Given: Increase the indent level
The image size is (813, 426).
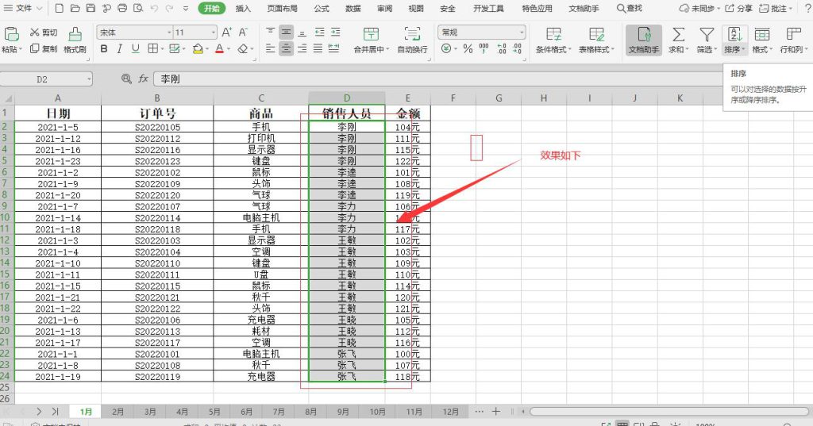Looking at the screenshot, I should [x=336, y=33].
